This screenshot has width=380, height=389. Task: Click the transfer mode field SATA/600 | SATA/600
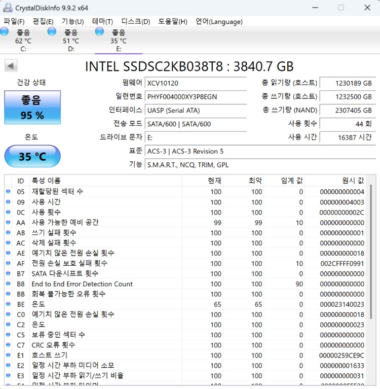pos(196,124)
